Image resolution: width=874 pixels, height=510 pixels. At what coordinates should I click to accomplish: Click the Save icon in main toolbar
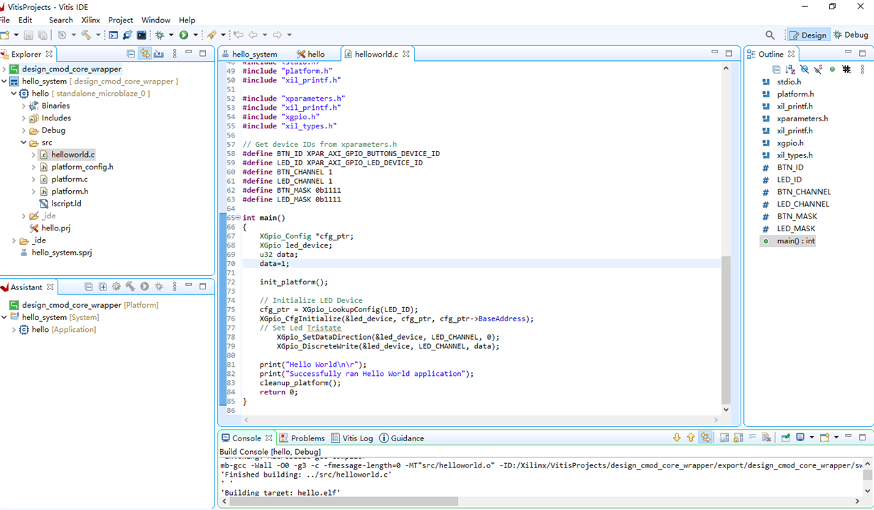click(28, 35)
